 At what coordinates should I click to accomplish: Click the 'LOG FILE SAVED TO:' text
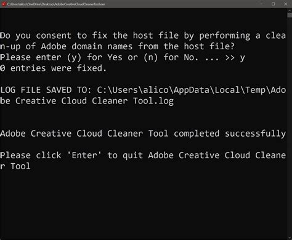(46, 90)
